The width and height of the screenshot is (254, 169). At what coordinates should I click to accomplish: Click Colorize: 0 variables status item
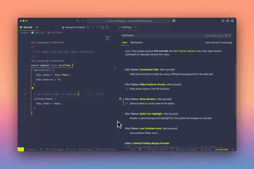187,150
